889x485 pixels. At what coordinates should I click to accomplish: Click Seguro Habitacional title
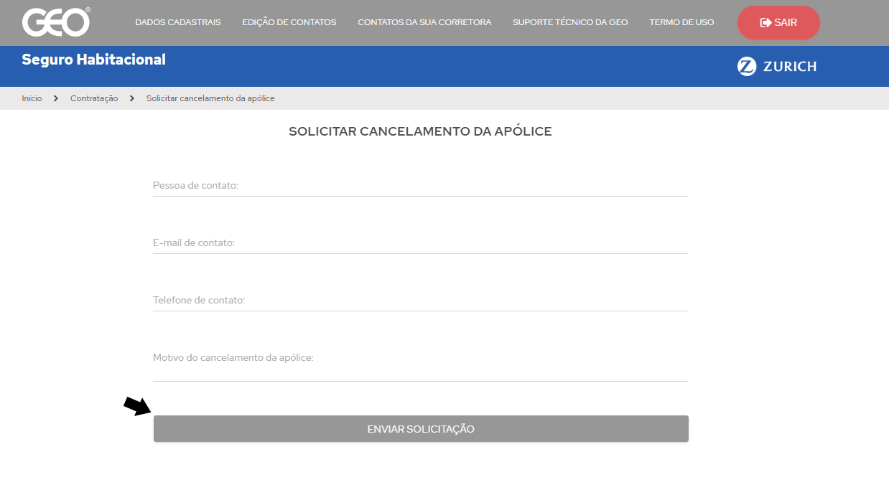pyautogui.click(x=93, y=60)
